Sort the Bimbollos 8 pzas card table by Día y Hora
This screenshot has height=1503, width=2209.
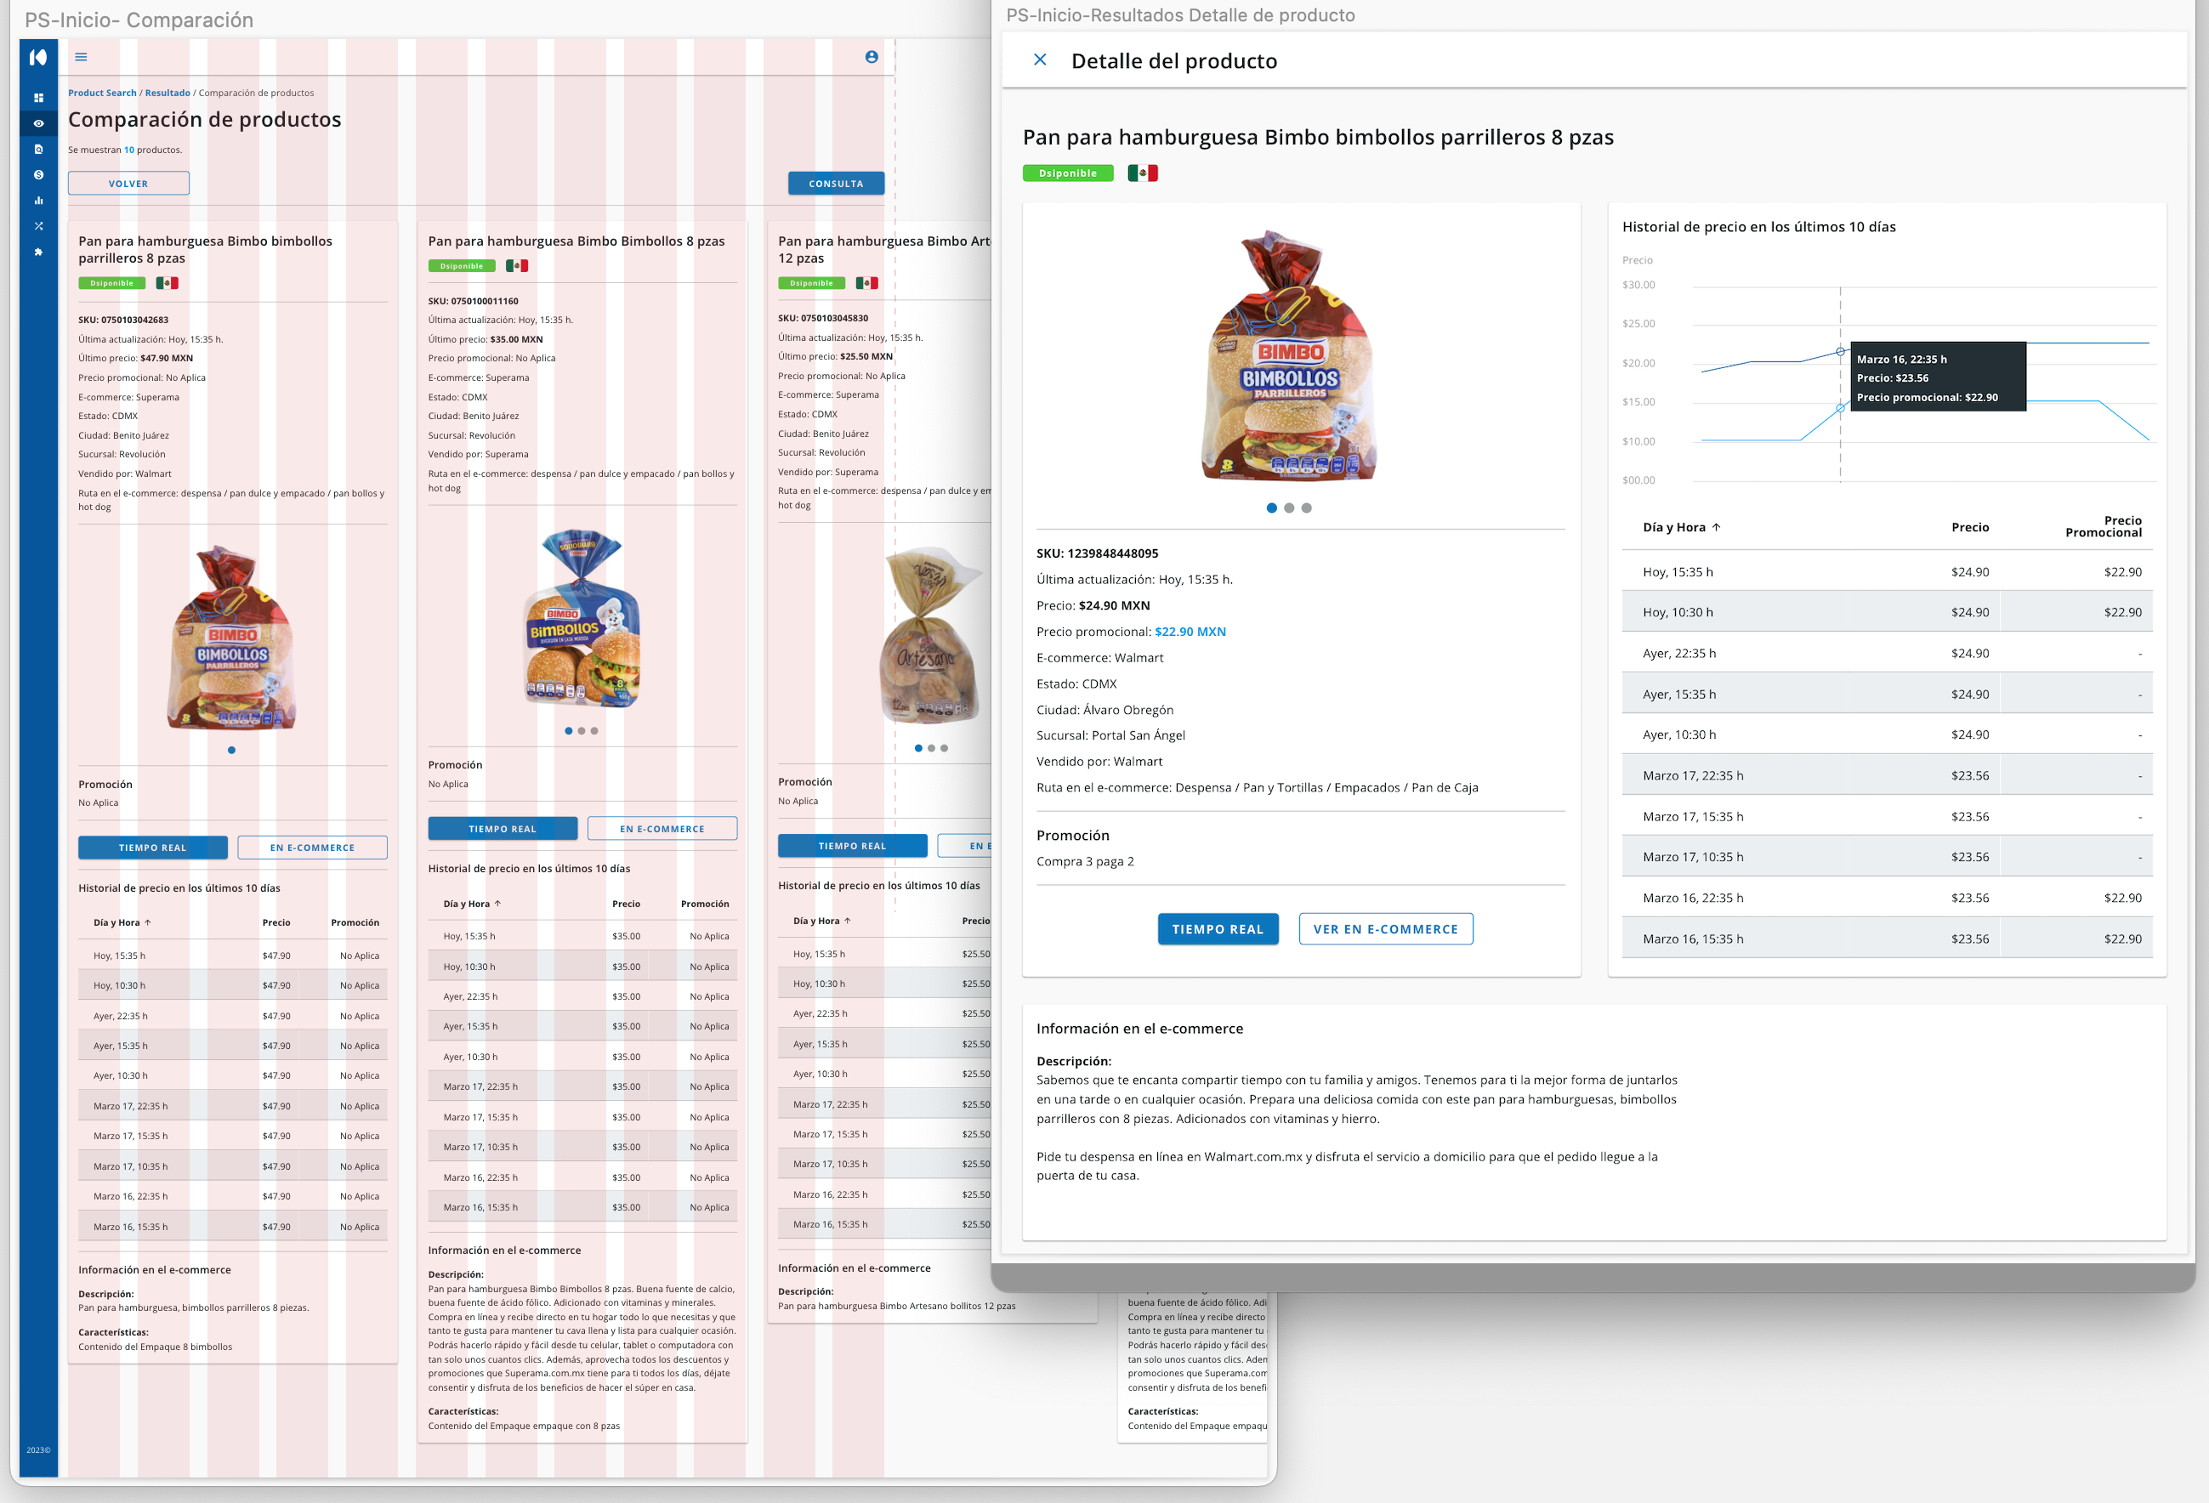coord(498,904)
